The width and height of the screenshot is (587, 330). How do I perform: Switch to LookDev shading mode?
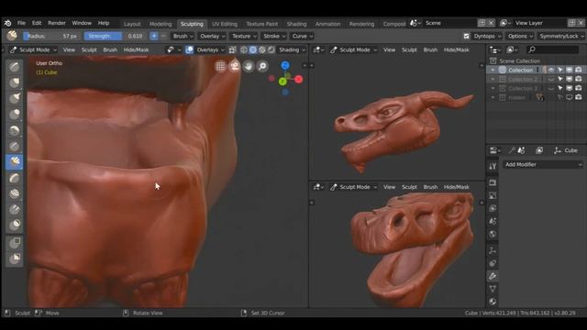click(x=262, y=49)
